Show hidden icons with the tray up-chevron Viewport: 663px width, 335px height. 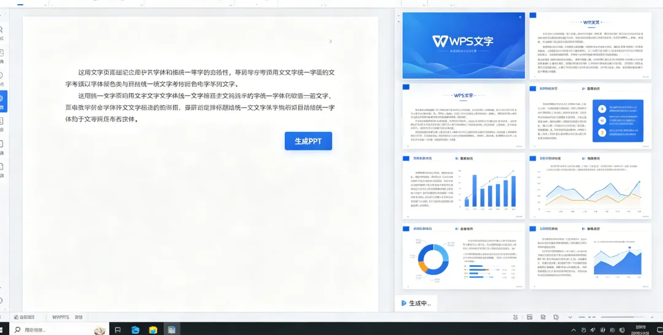pos(573,330)
